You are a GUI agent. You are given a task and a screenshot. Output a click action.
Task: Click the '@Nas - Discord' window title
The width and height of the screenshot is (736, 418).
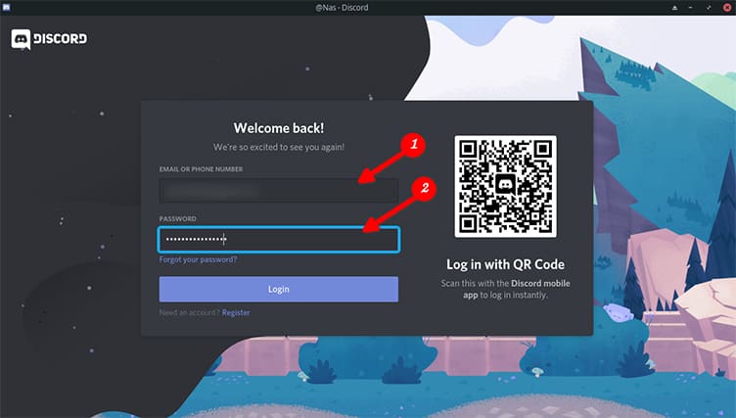(342, 8)
